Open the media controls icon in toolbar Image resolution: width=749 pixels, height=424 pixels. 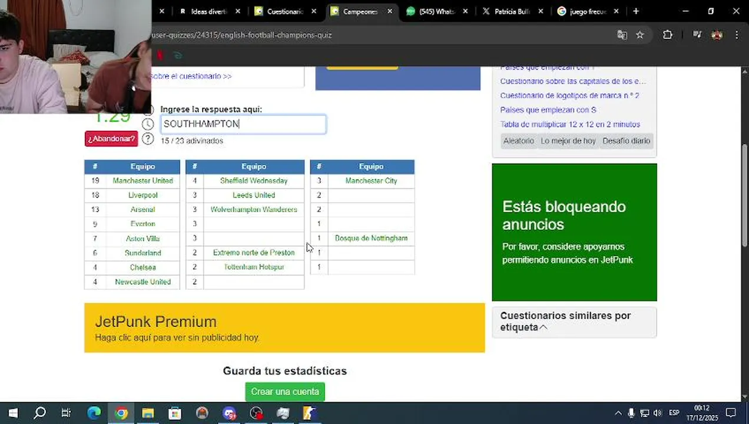697,35
